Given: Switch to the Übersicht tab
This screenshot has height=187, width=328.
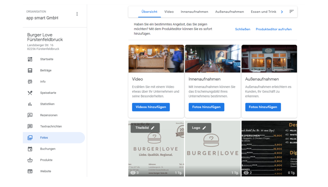Looking at the screenshot, I should click(x=149, y=12).
